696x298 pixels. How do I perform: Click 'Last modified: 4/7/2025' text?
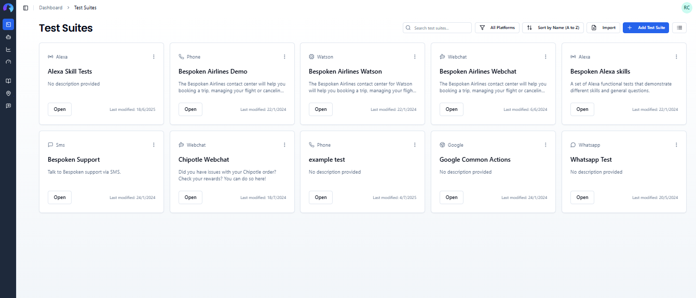click(x=394, y=198)
